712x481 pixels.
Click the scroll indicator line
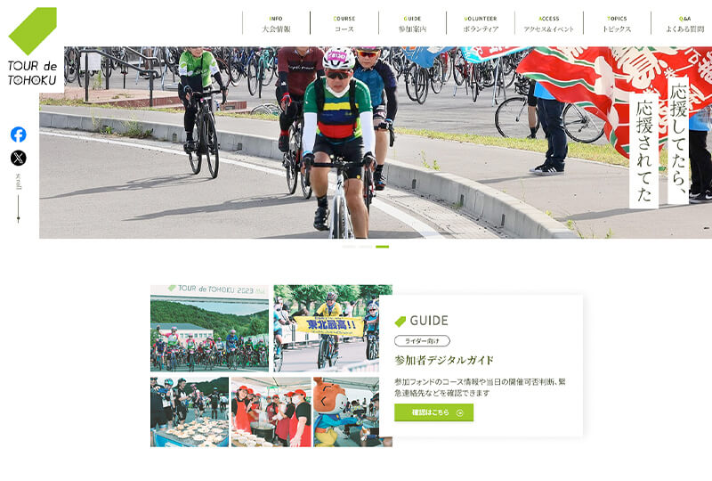click(x=18, y=208)
